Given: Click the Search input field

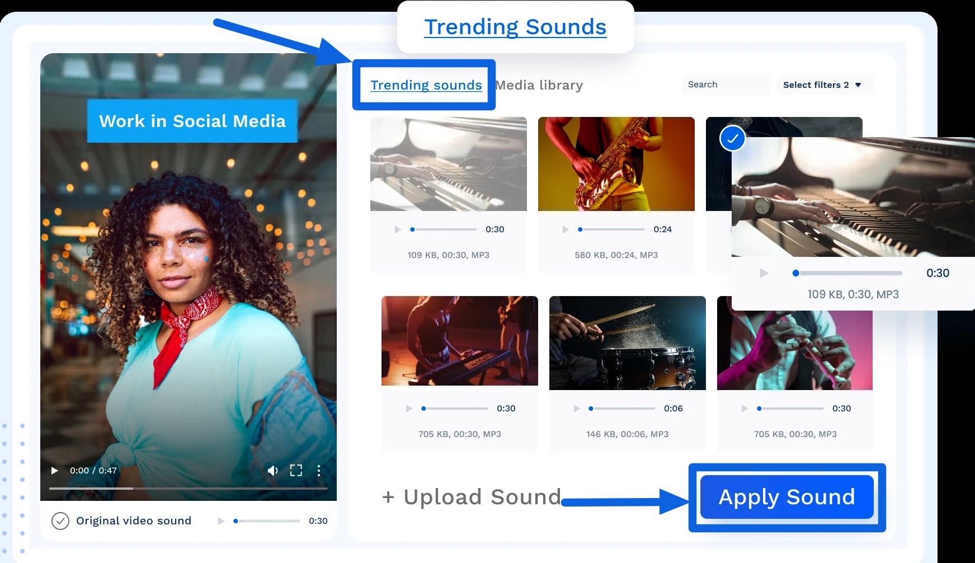Looking at the screenshot, I should pyautogui.click(x=726, y=85).
